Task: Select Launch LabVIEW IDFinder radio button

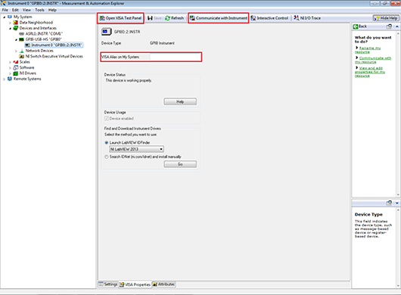Action: [107, 142]
